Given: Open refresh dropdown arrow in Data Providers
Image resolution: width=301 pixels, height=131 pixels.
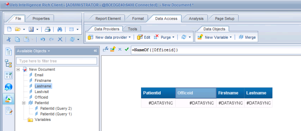Looking at the screenshot, I should 190,37.
